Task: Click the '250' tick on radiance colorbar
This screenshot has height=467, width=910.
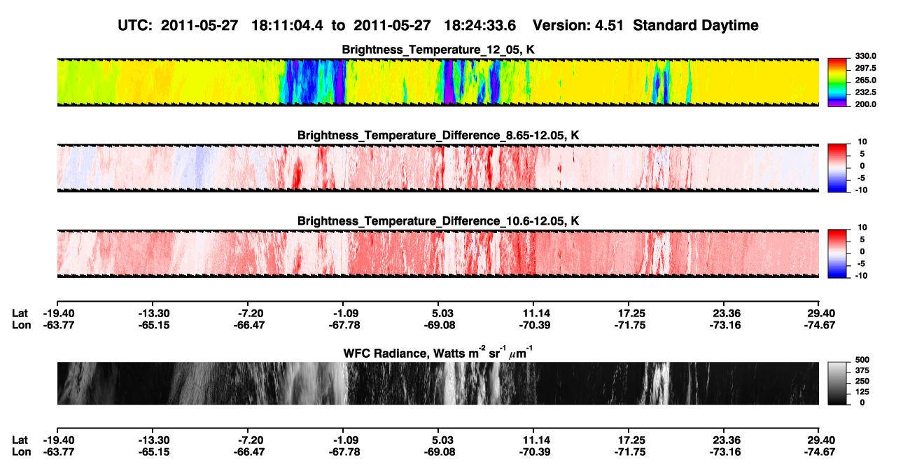Action: coord(862,381)
